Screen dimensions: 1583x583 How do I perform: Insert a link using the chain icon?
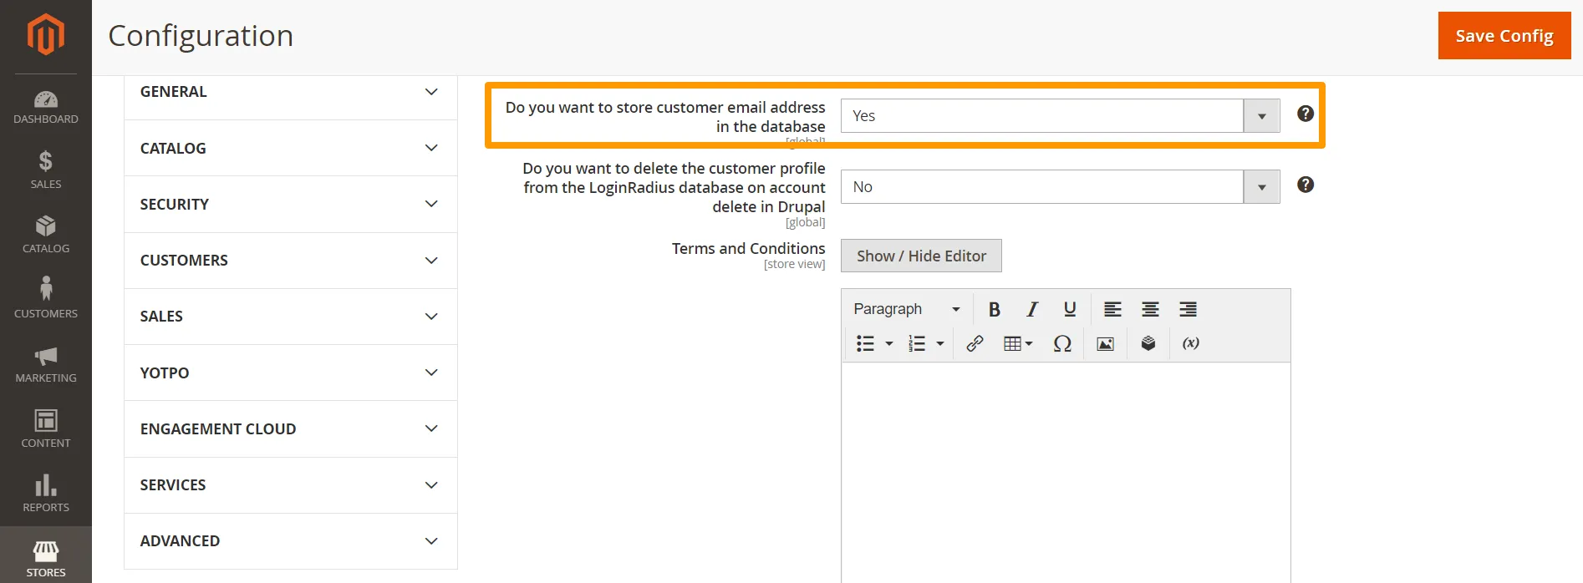pyautogui.click(x=975, y=344)
